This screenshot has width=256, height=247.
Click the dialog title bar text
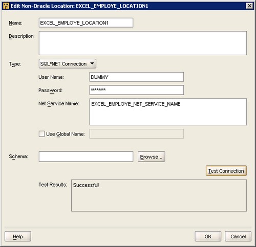click(79, 6)
